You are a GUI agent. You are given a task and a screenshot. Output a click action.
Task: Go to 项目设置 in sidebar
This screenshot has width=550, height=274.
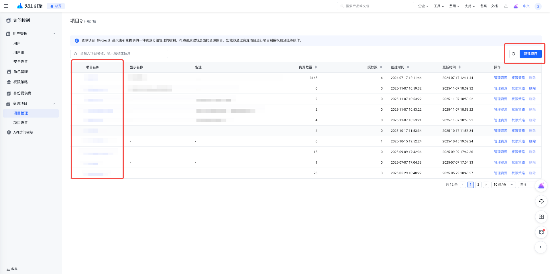pos(21,123)
